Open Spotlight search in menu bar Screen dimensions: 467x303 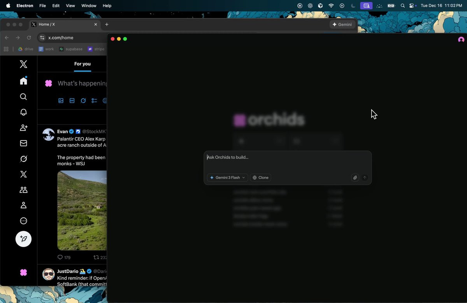coord(403,6)
